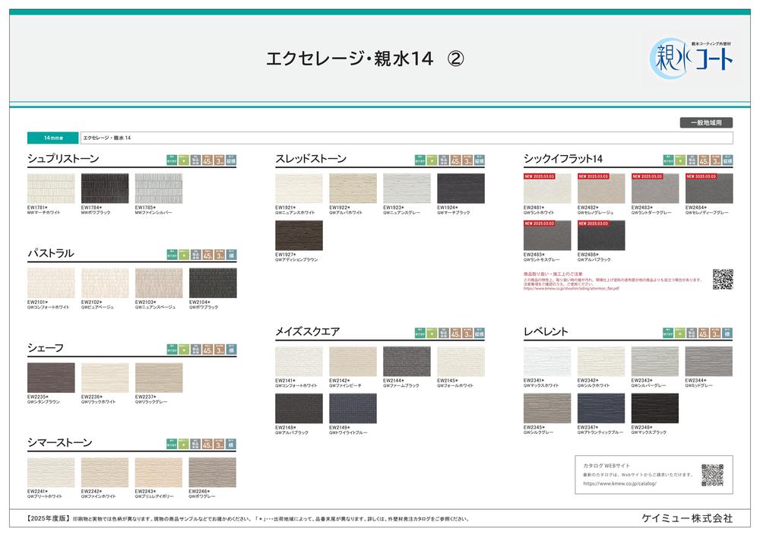Select the EW2149 QWトワイライトブルー swatch
Viewport: 760px width, 535px height.
coord(353,409)
